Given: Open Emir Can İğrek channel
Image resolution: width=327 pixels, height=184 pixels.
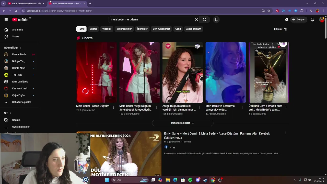Looking at the screenshot, I should (19, 82).
